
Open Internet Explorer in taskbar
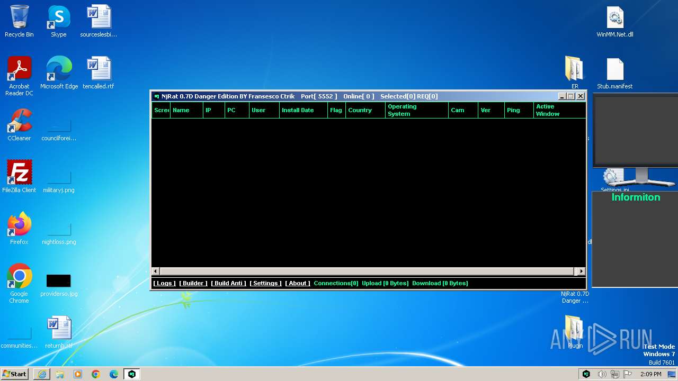(x=42, y=374)
